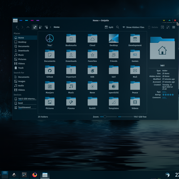
Task: Click the Add tags link
Action: 164,92
